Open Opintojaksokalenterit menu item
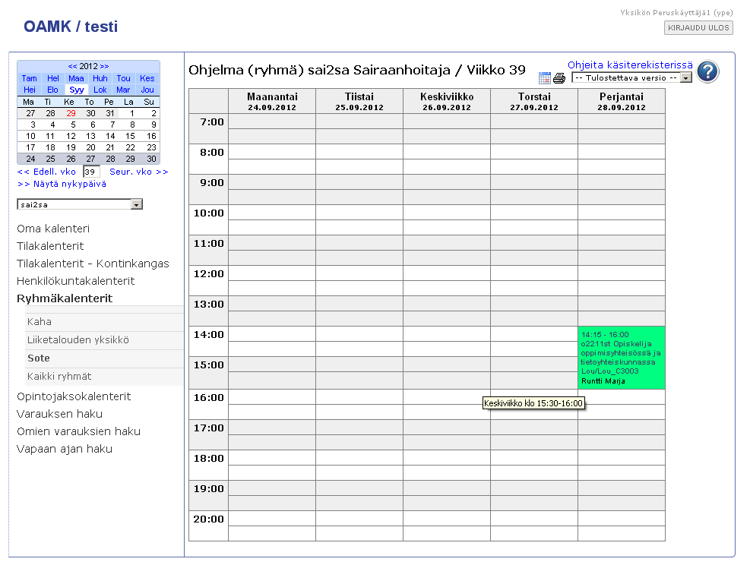The image size is (750, 565). click(x=74, y=396)
